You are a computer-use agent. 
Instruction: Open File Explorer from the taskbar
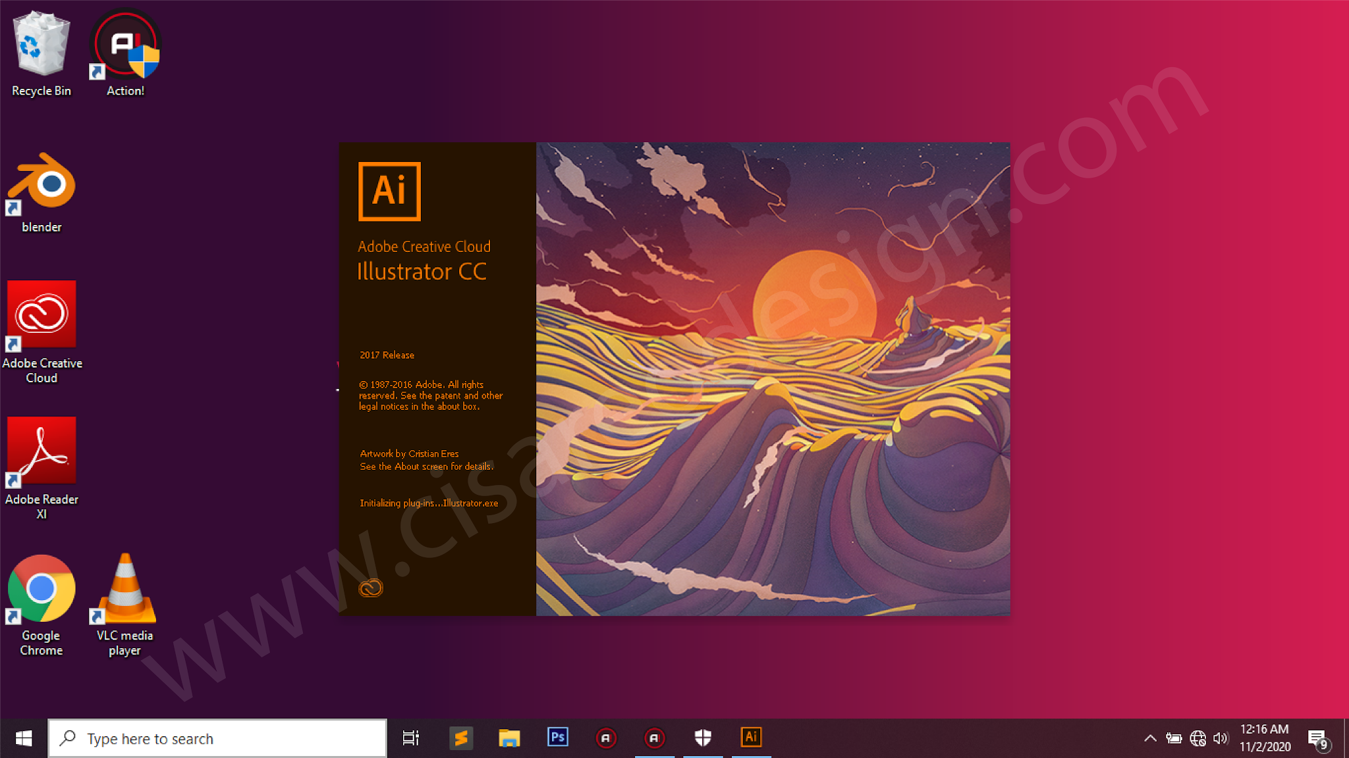coord(509,738)
